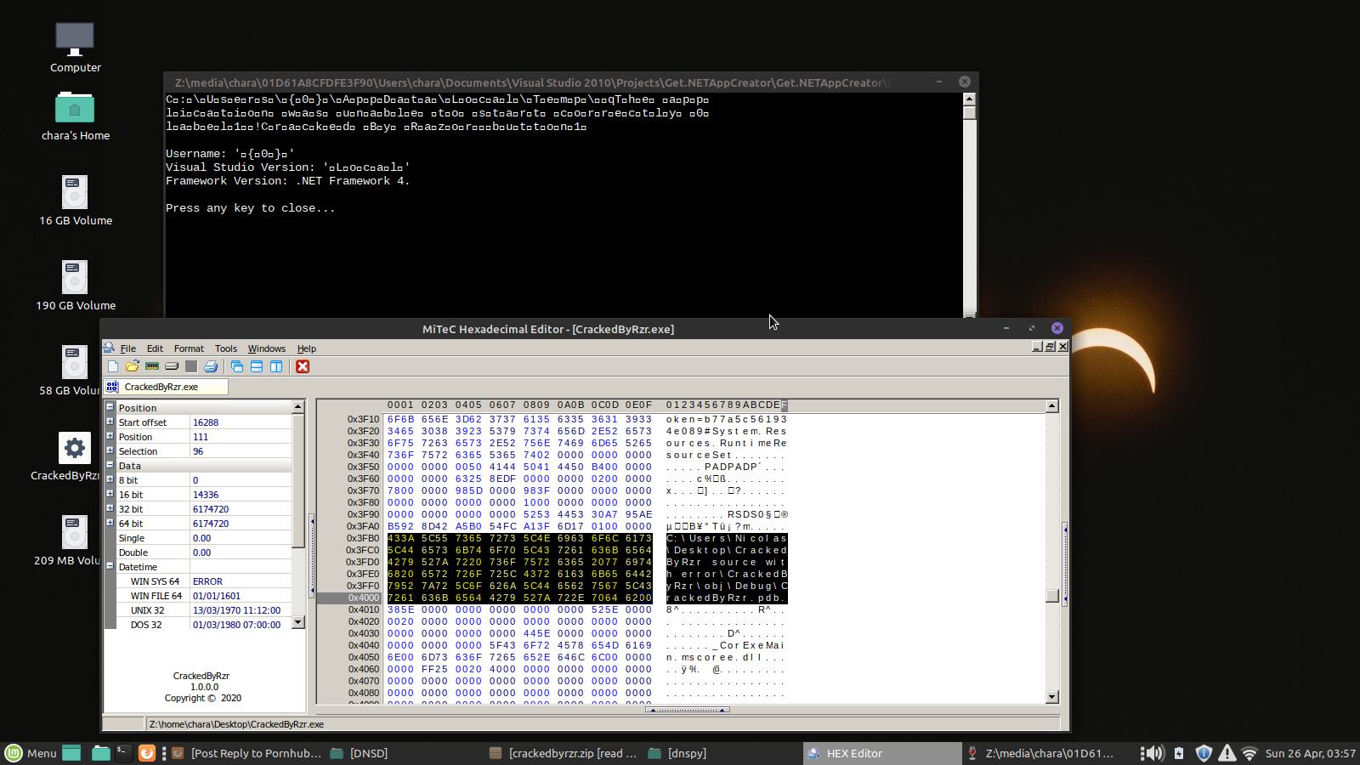Collapse the Data section
1360x765 pixels.
(x=110, y=465)
